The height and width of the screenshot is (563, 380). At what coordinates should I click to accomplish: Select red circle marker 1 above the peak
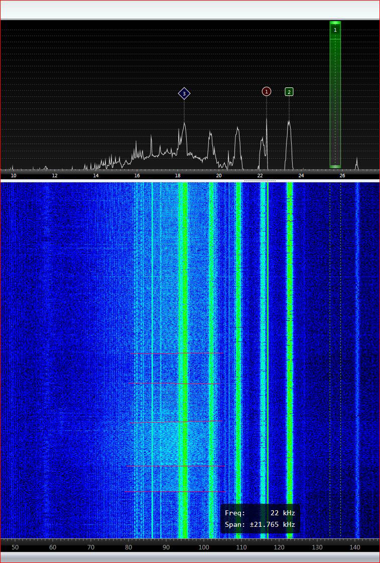pyautogui.click(x=266, y=91)
